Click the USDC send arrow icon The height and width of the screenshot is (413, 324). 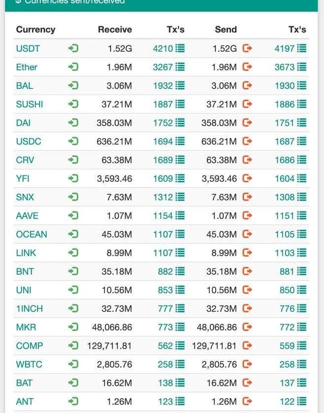click(x=247, y=142)
